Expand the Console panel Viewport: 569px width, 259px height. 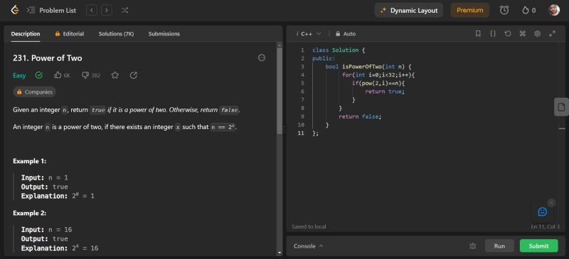[309, 246]
